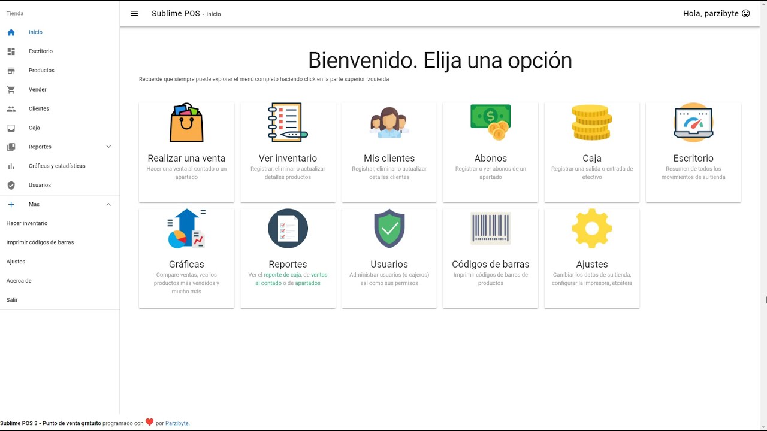Collapse the Más sidebar section
Screen dimensions: 767x431
point(60,204)
